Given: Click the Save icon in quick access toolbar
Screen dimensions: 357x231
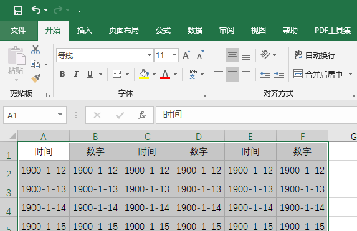Looking at the screenshot, I should [x=18, y=11].
